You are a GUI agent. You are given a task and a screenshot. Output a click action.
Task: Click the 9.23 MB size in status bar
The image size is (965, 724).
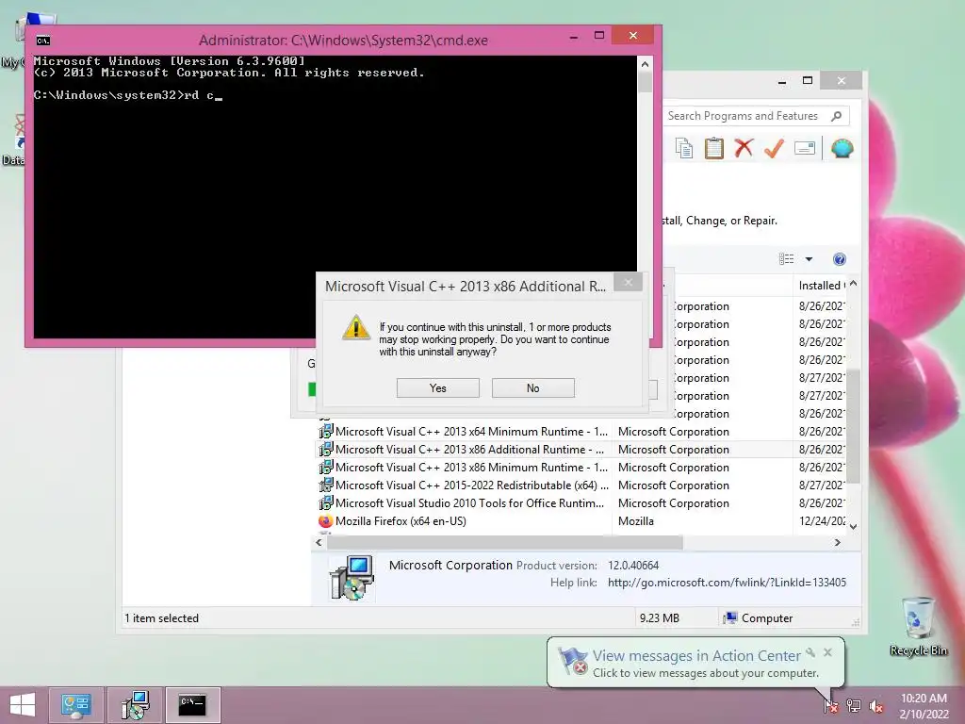(x=659, y=618)
